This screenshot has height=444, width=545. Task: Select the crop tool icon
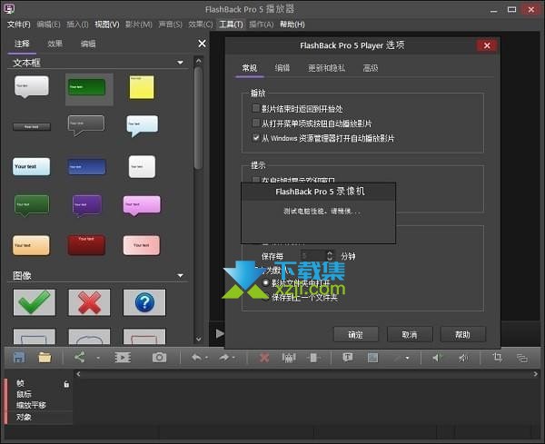tap(498, 357)
